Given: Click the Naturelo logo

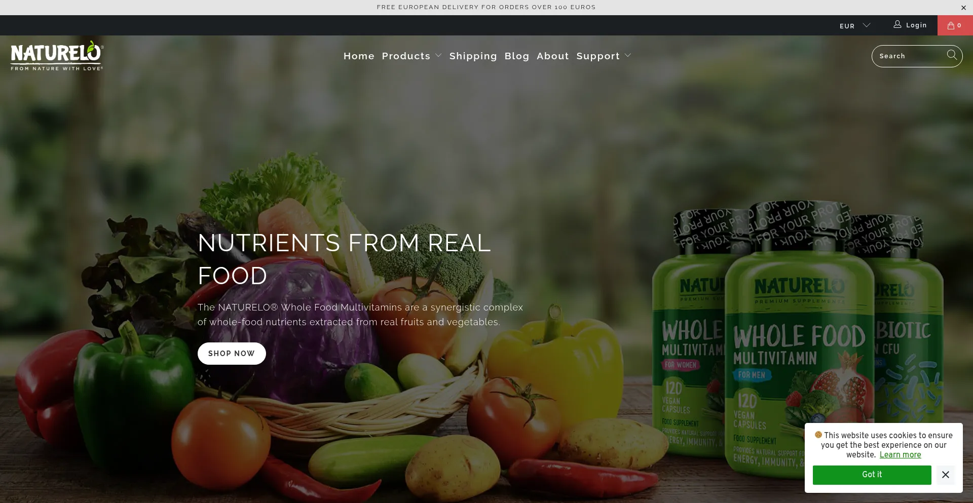Looking at the screenshot, I should [57, 56].
